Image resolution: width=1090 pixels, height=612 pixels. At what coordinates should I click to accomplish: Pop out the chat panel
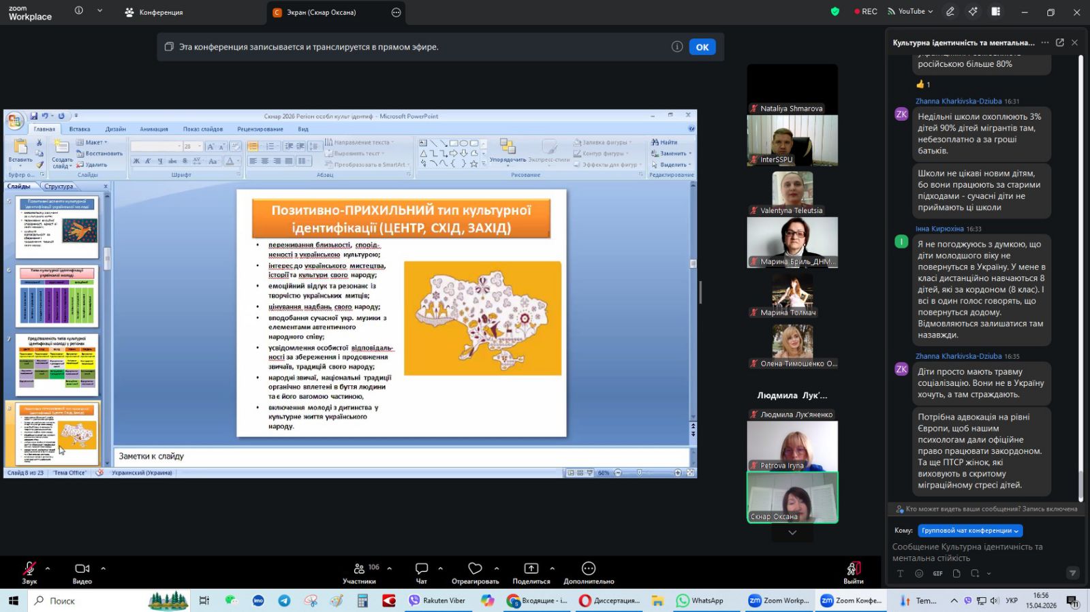tap(1059, 42)
